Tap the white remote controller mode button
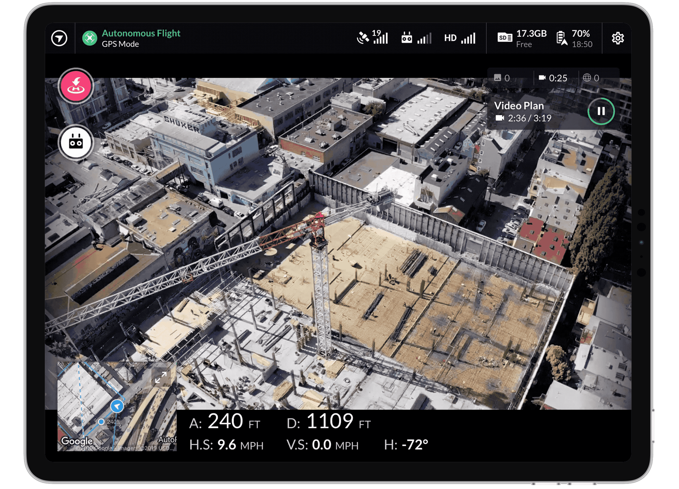 pos(76,142)
